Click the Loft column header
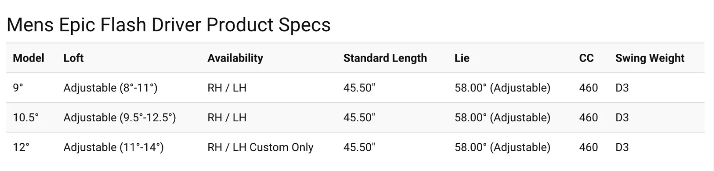 coord(73,58)
